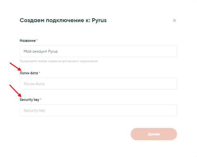Click the helper text under Название field
Viewport: 197px width, 157px height.
(58, 61)
